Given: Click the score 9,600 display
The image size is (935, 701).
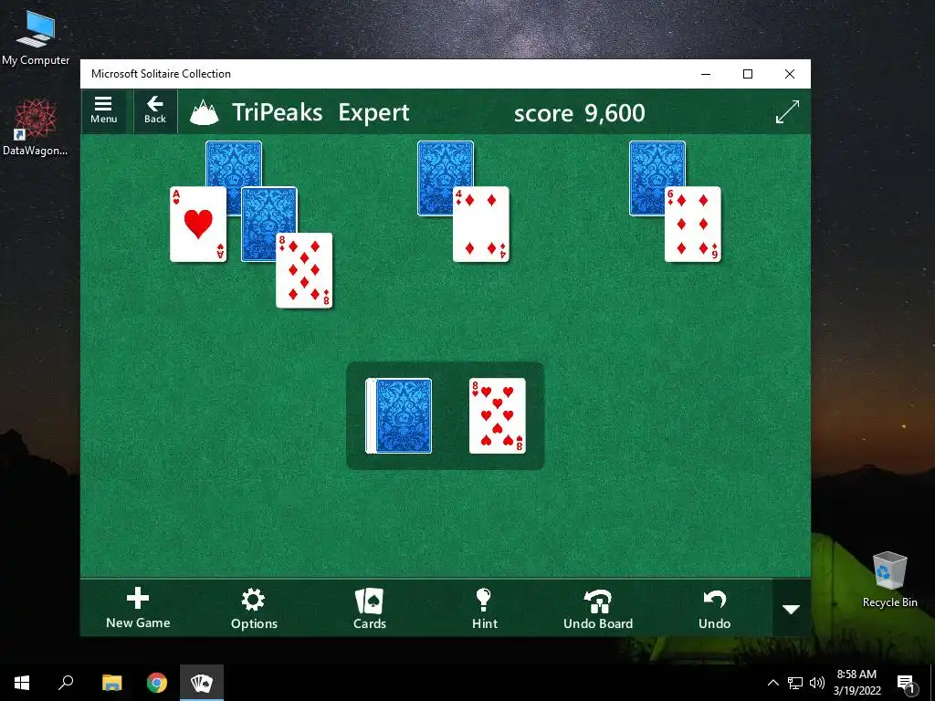Looking at the screenshot, I should tap(579, 112).
